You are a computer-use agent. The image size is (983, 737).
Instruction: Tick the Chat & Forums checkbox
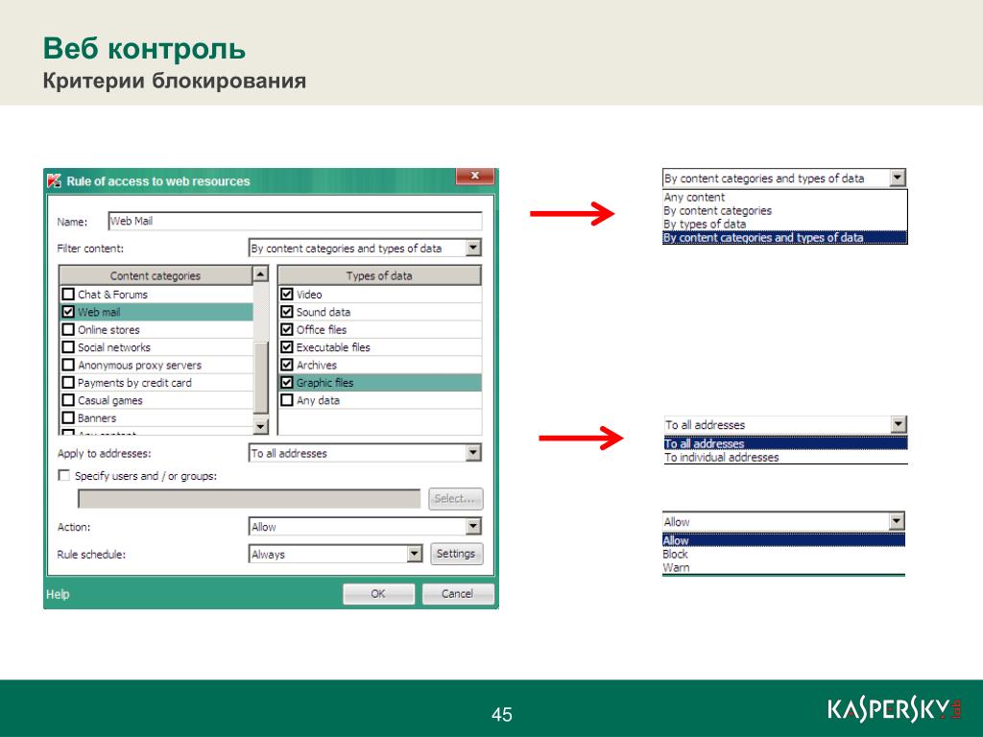[68, 294]
